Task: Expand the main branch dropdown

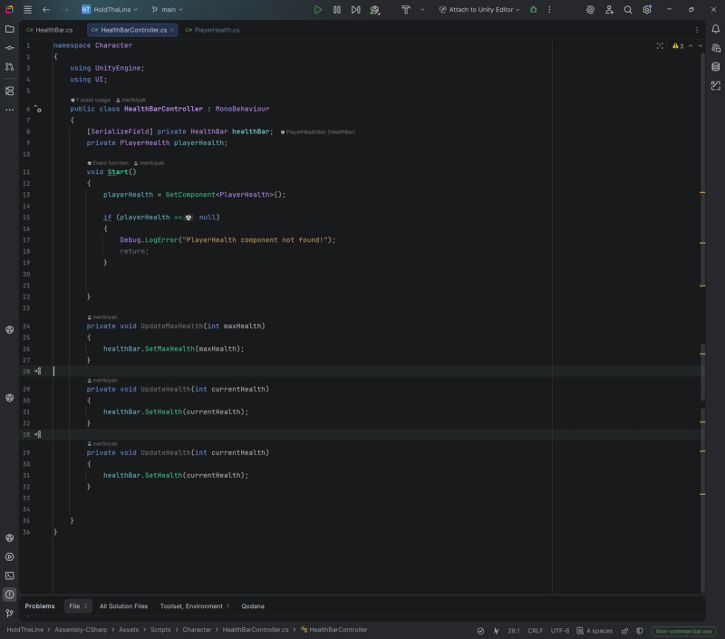Action: [167, 10]
